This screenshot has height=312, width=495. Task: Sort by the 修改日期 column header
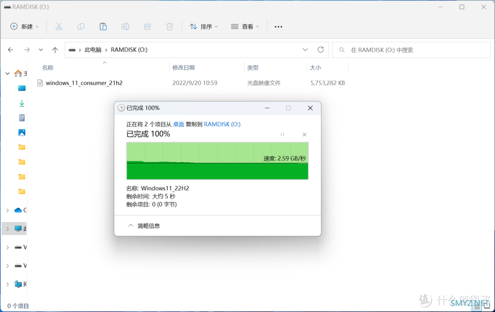183,67
